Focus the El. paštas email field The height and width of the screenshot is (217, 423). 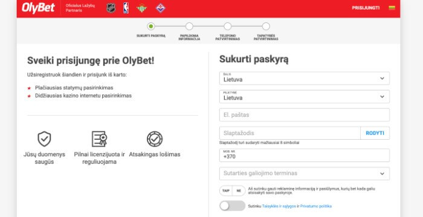click(x=305, y=115)
